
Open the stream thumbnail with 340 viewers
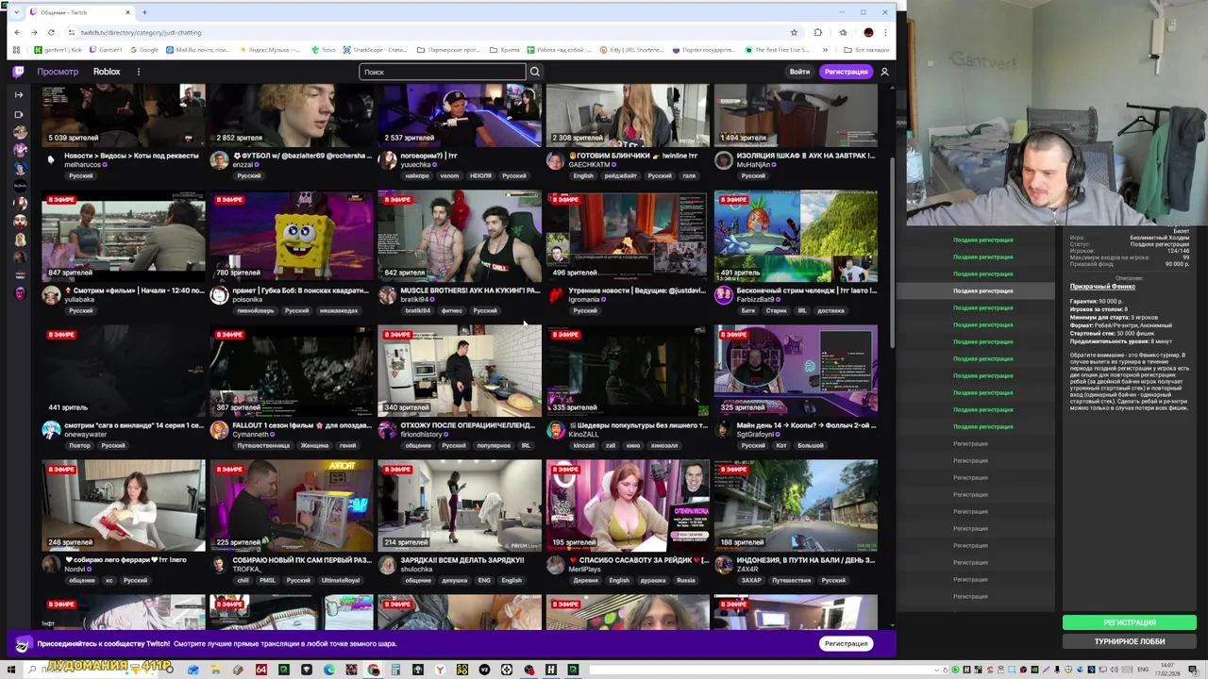460,371
